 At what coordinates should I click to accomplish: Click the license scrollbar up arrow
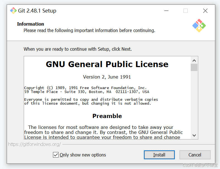coord(194,60)
